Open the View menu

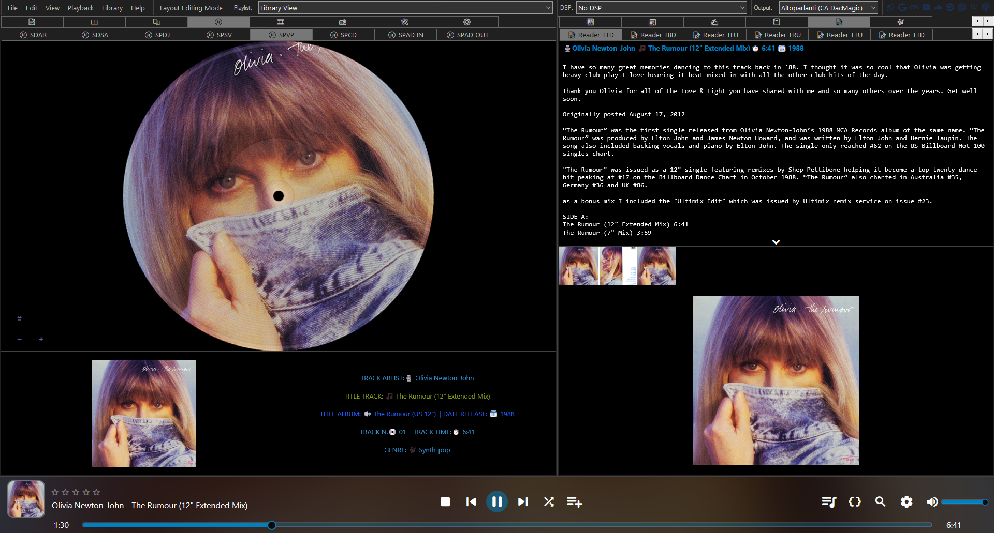52,8
